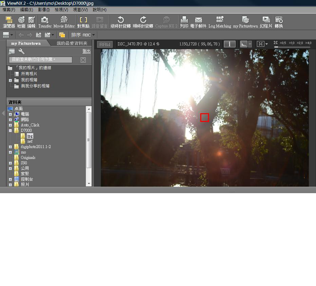Click the 電子郵件 email icon

pos(198,22)
